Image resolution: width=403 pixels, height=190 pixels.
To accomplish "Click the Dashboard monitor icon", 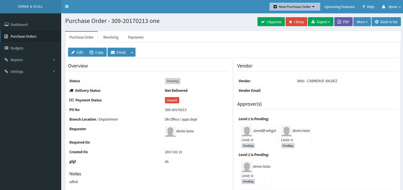I will click(6, 25).
